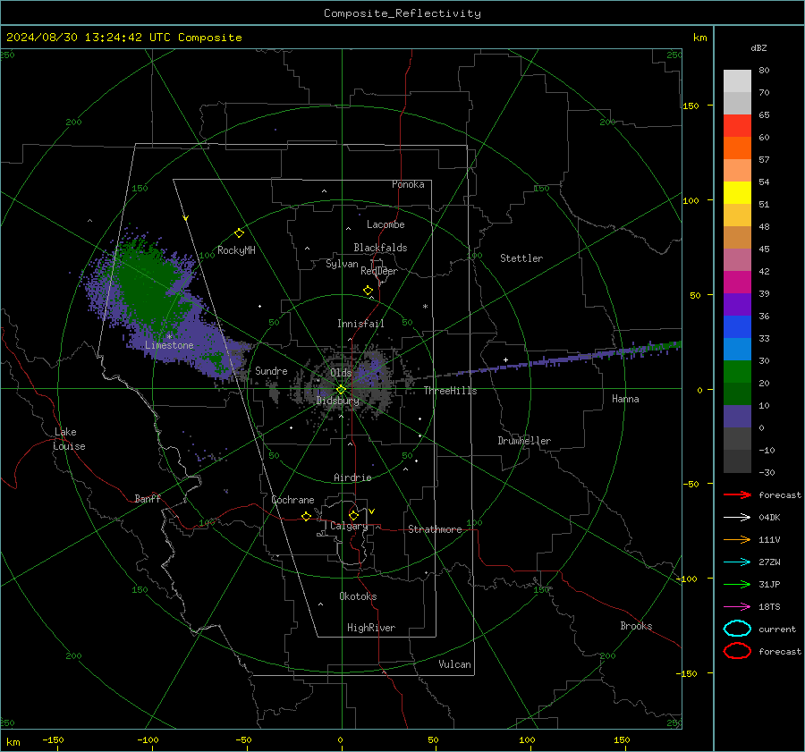The height and width of the screenshot is (752, 805).
Task: Click the Innisfail label on map
Action: (x=360, y=324)
